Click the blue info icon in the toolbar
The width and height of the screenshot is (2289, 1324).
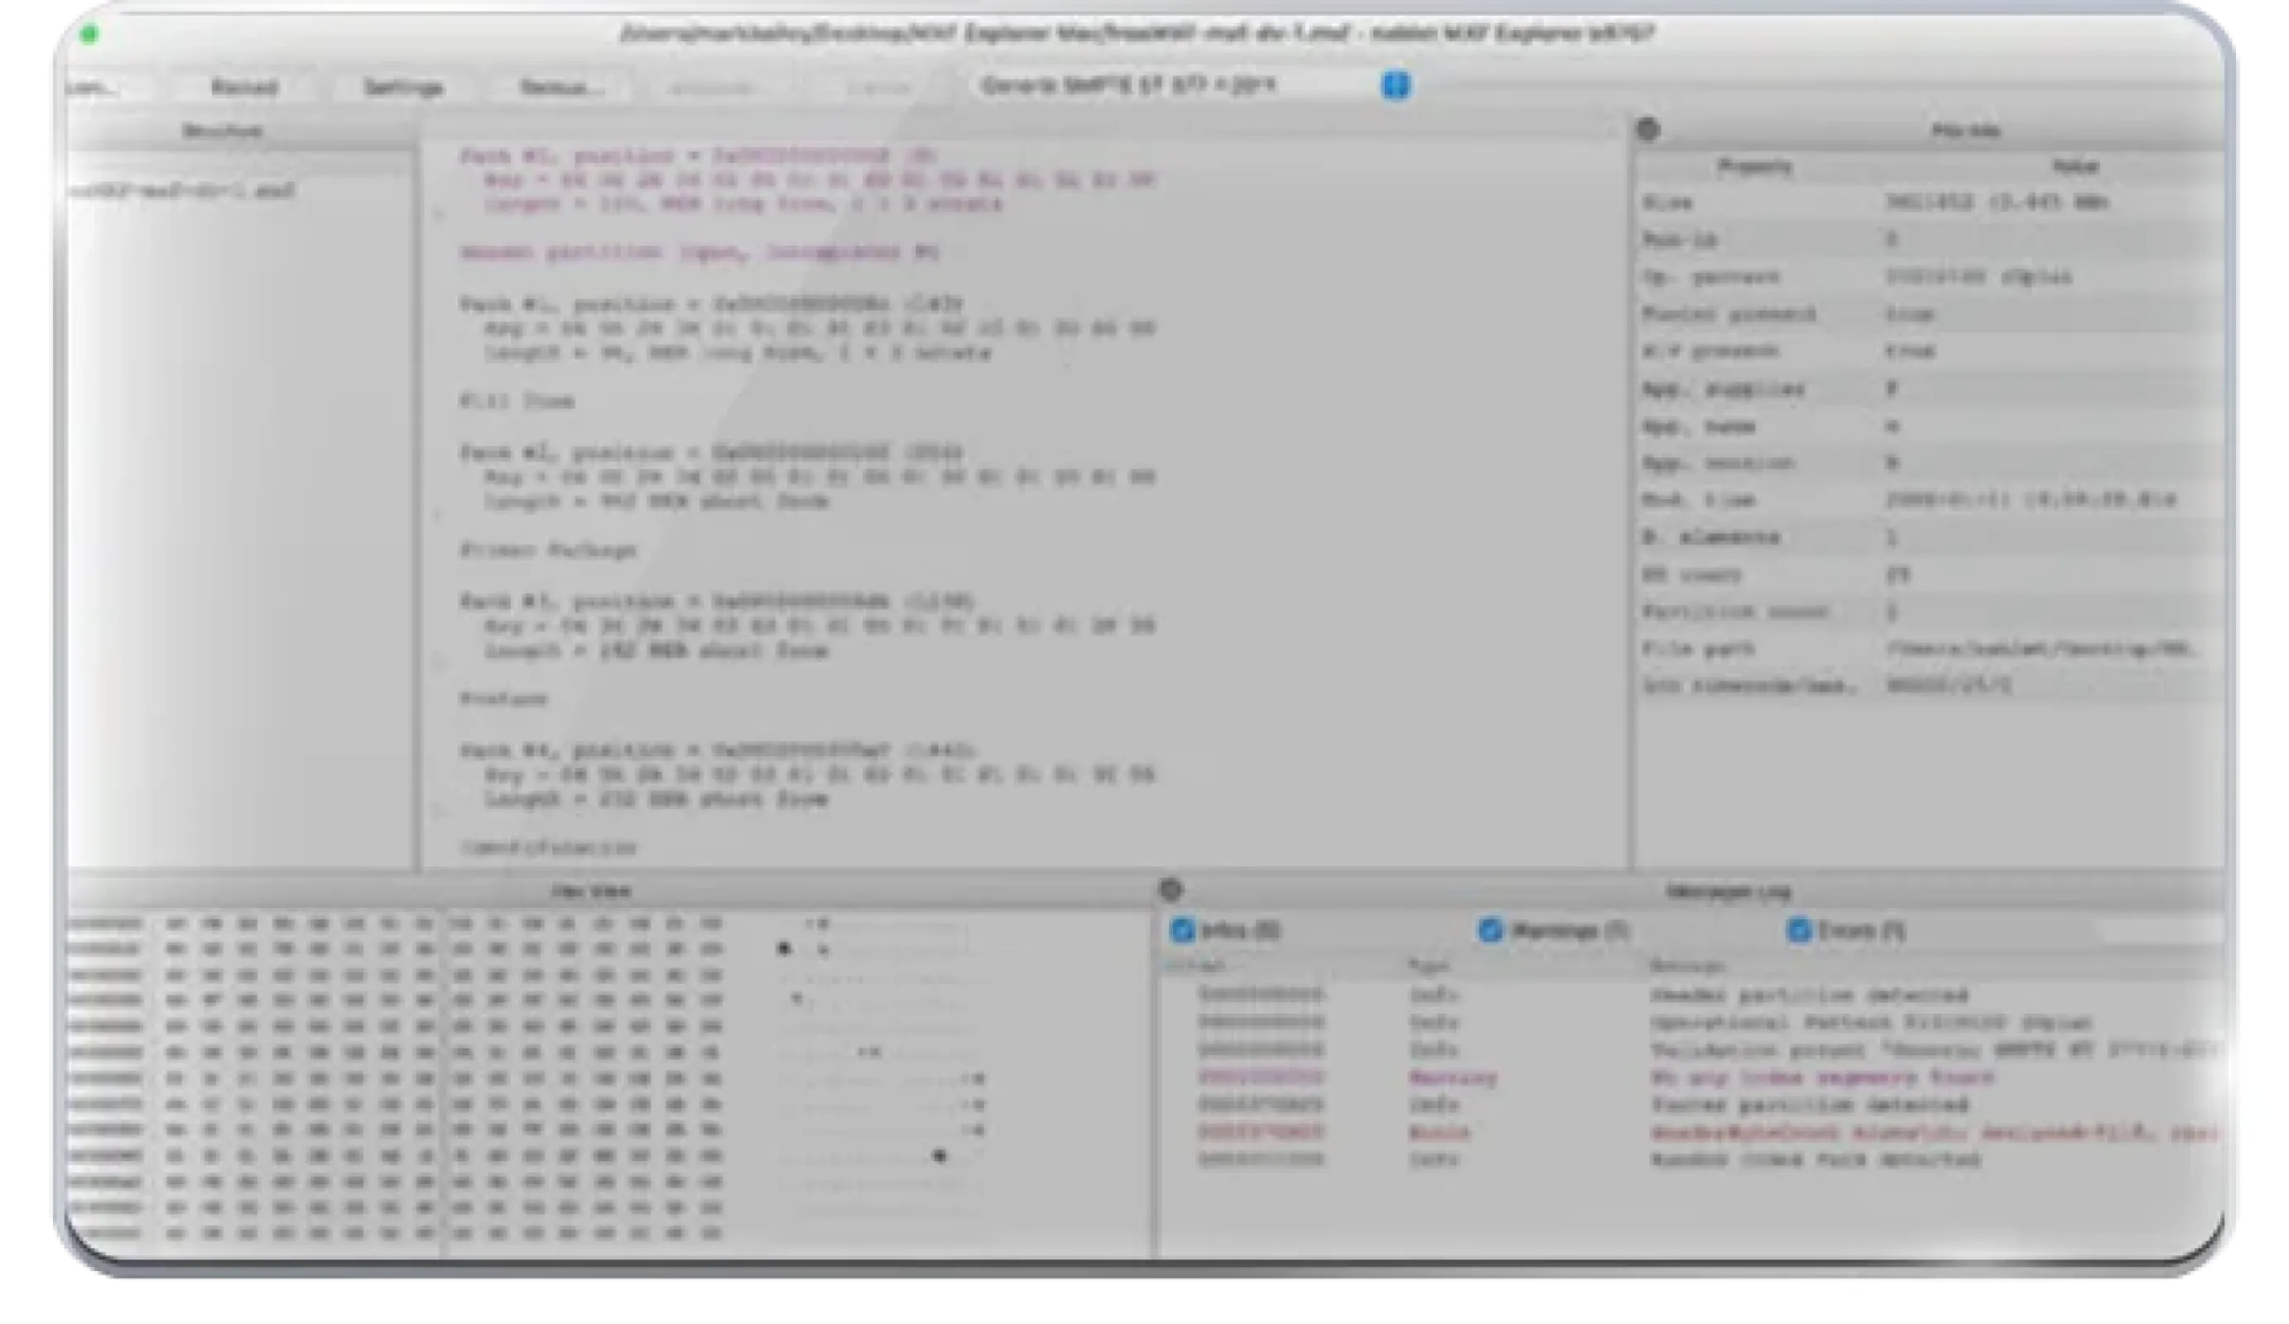coord(1400,86)
